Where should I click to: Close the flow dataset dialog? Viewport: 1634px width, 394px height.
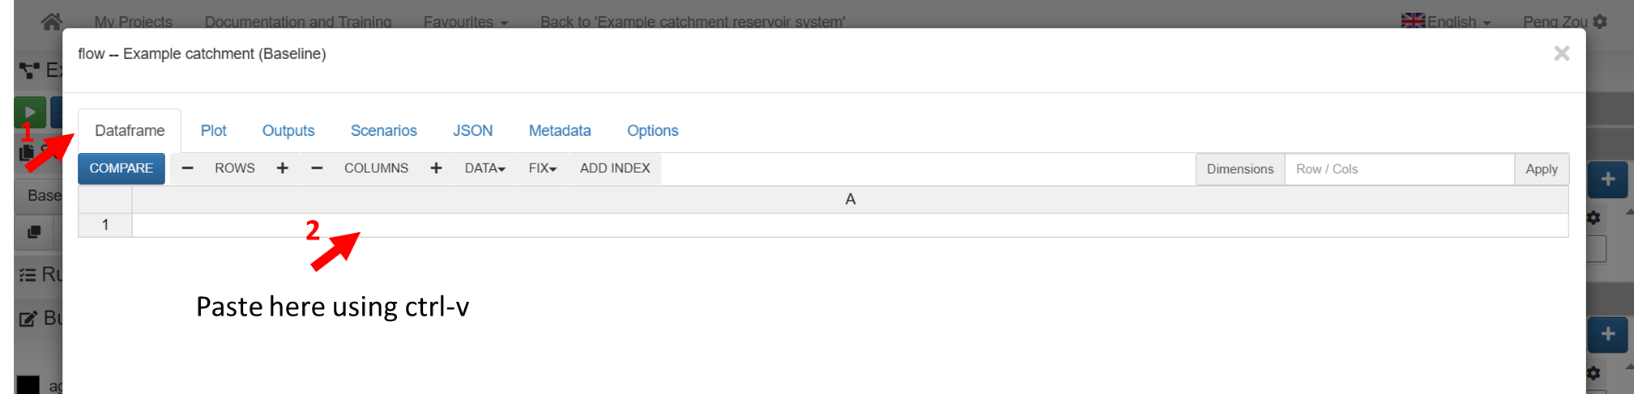click(x=1561, y=53)
